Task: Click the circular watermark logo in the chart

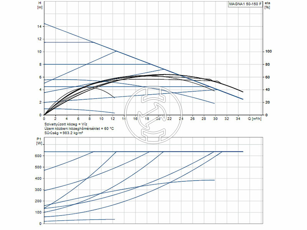Action: pyautogui.click(x=153, y=115)
